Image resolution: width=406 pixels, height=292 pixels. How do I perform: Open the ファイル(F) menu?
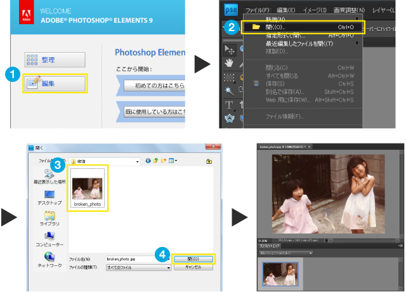click(257, 10)
